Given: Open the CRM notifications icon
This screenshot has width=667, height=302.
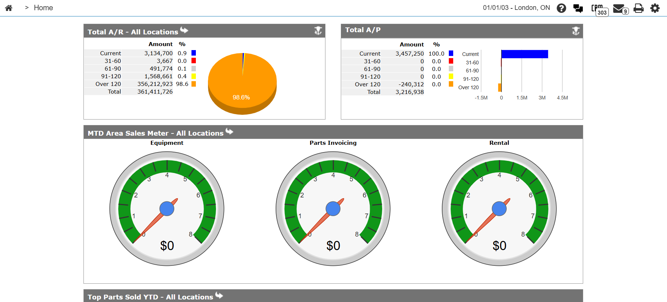Looking at the screenshot, I should [599, 9].
